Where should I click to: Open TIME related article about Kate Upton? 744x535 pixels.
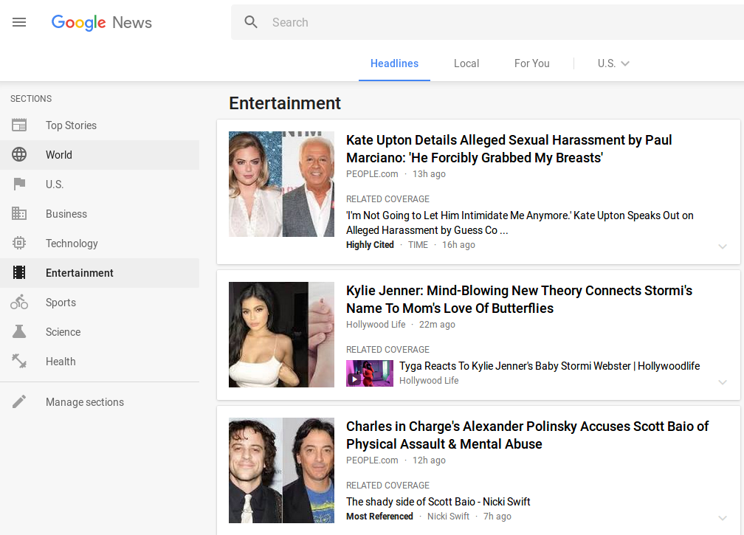tap(520, 222)
